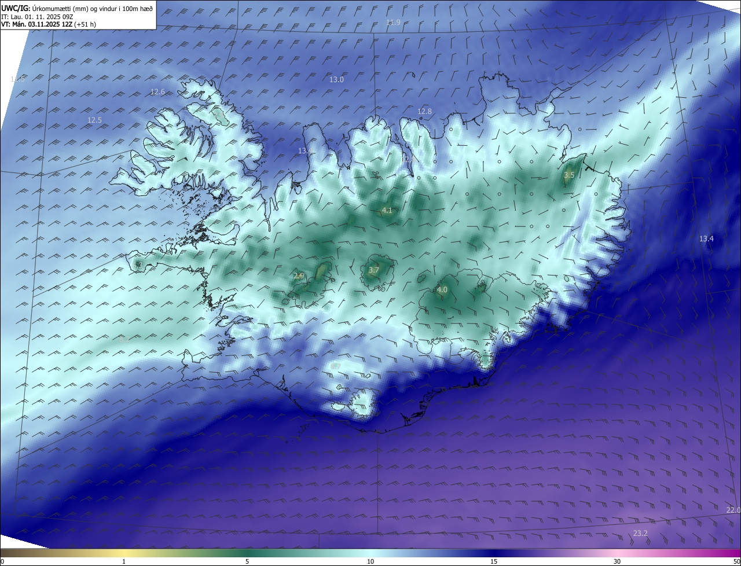Image resolution: width=741 pixels, height=566 pixels.
Task: Click the 12.5 value over the sea
Action: (x=94, y=120)
